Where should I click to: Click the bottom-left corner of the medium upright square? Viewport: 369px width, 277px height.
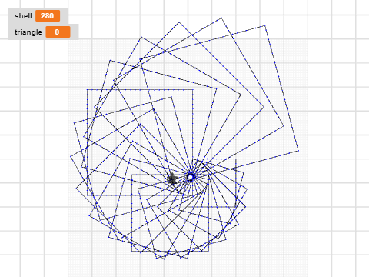131,252
